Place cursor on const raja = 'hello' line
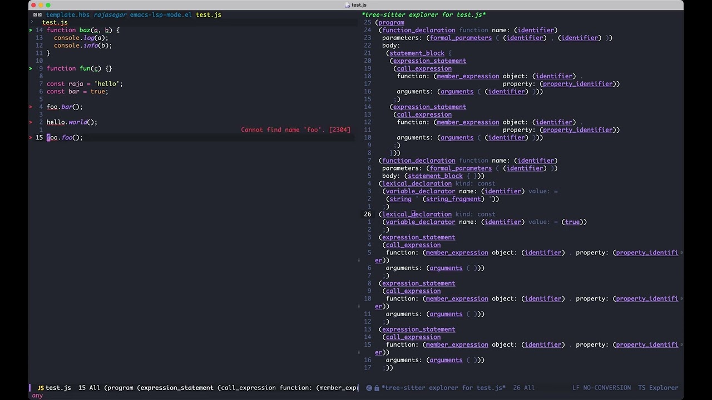 [85, 84]
